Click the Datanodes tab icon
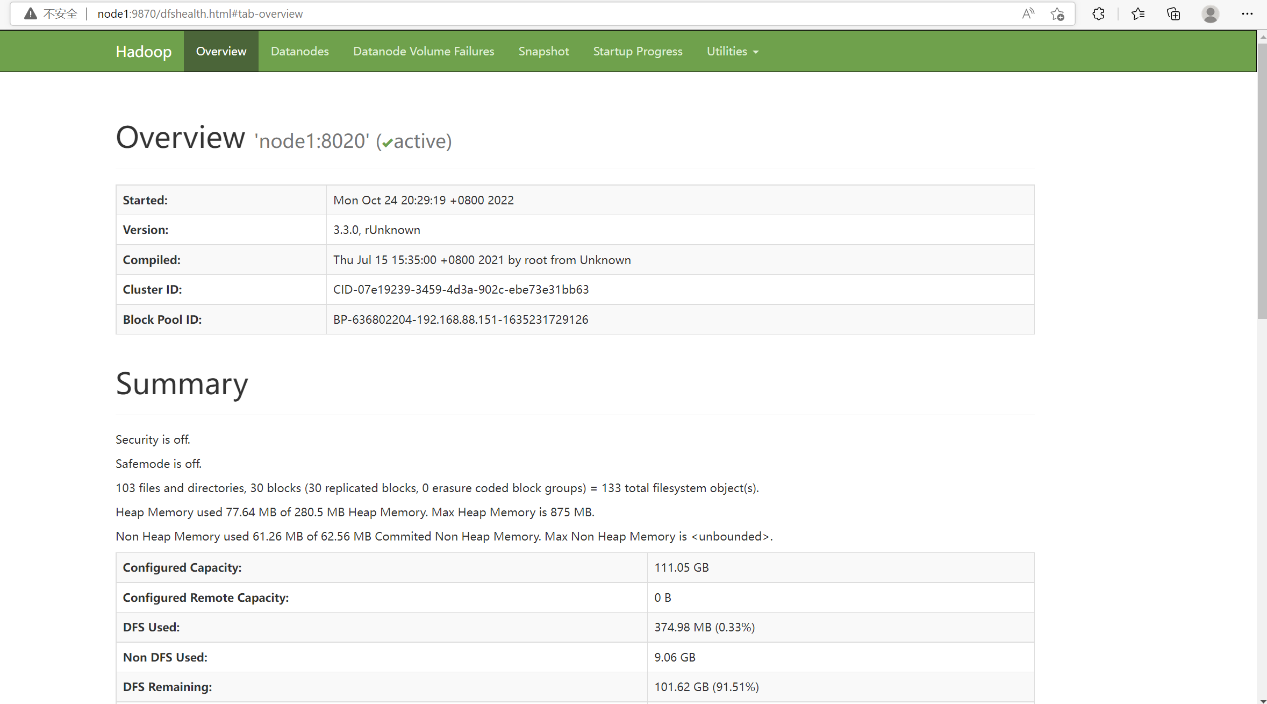 [299, 51]
